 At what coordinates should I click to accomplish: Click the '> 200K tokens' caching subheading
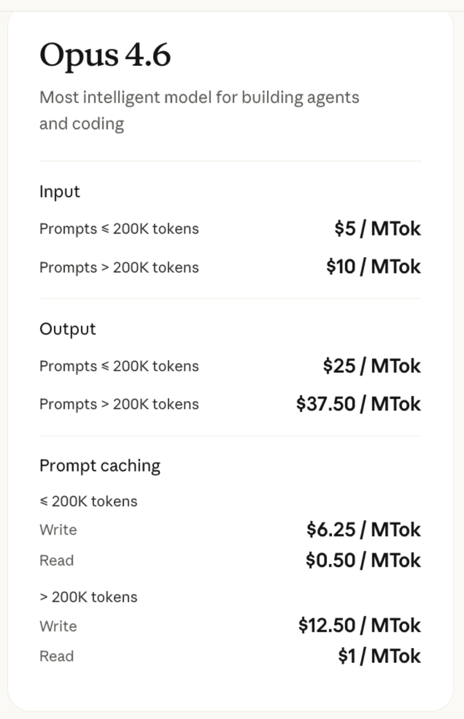[x=88, y=597]
